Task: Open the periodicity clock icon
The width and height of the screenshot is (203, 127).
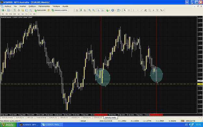Action: (113, 10)
